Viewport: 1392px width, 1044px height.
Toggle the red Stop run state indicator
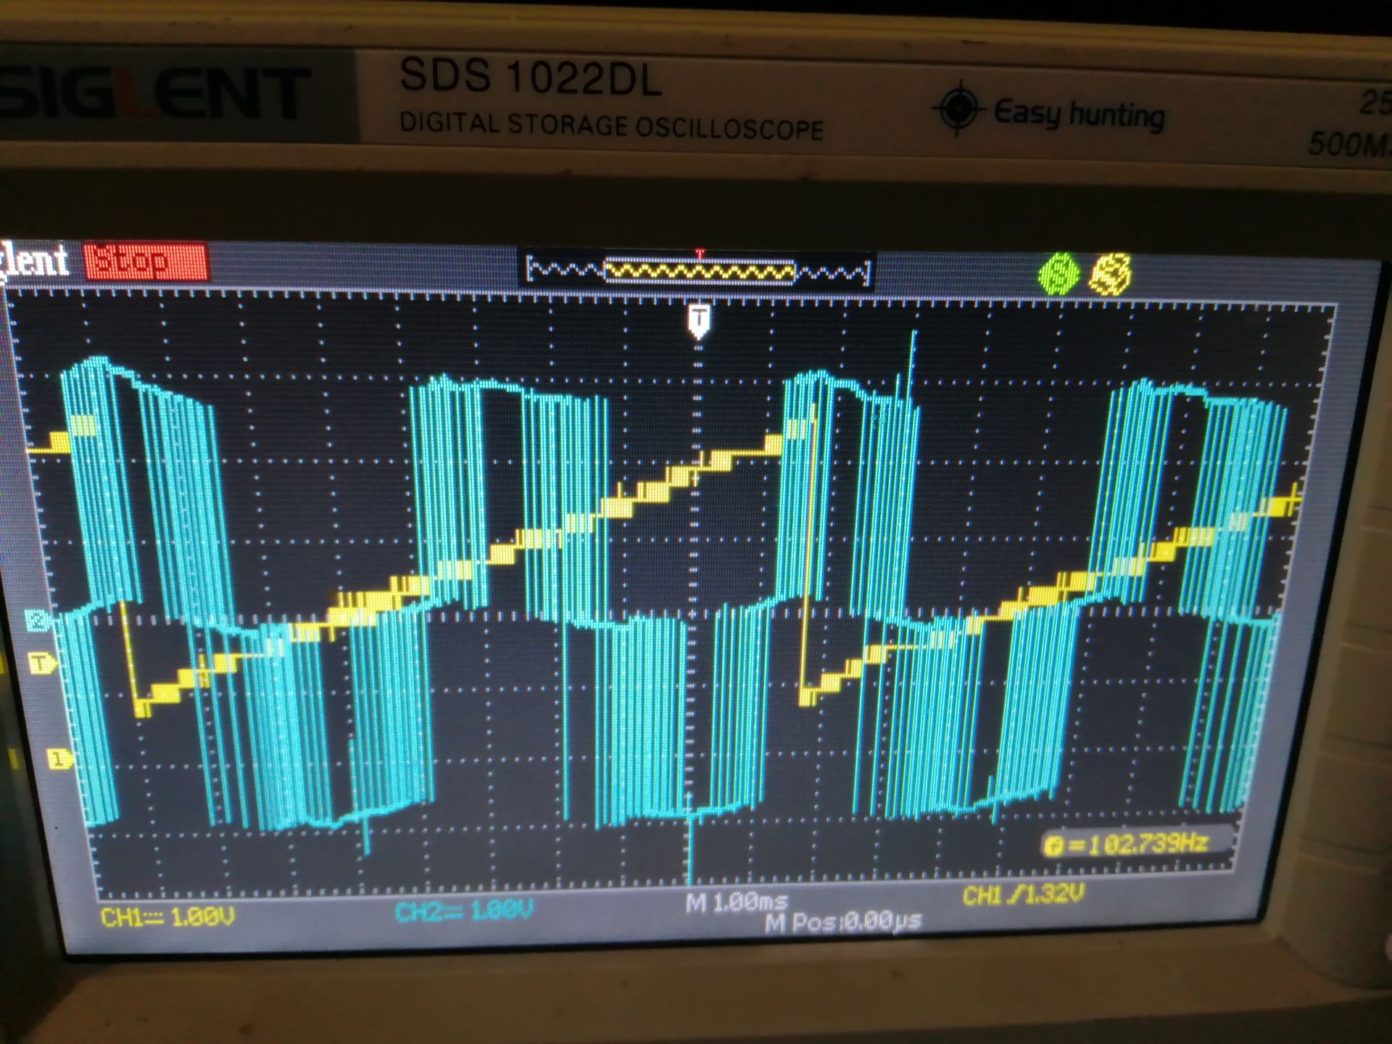pyautogui.click(x=146, y=262)
